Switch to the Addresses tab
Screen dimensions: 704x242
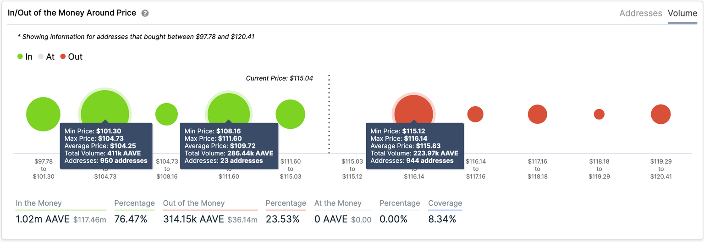640,13
